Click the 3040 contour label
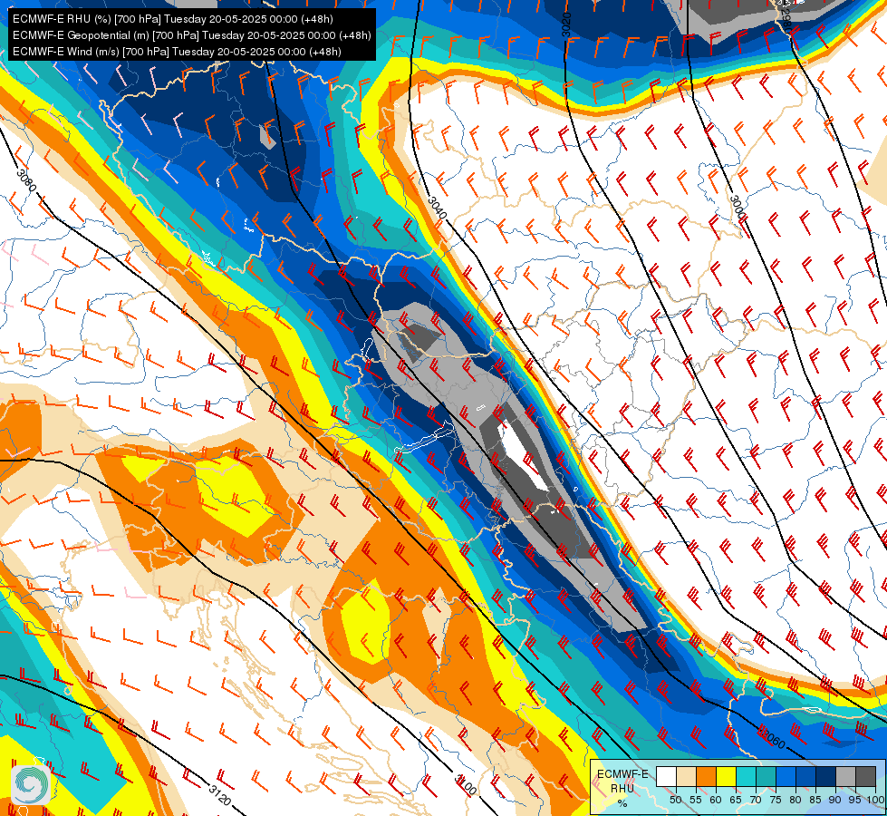The width and height of the screenshot is (887, 816). [438, 208]
